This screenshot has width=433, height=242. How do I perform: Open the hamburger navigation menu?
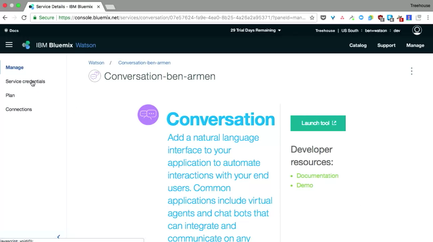[9, 45]
